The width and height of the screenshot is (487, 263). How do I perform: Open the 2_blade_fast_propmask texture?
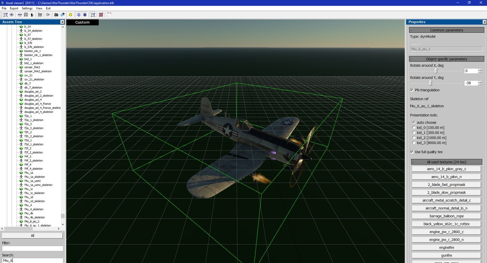(x=446, y=185)
